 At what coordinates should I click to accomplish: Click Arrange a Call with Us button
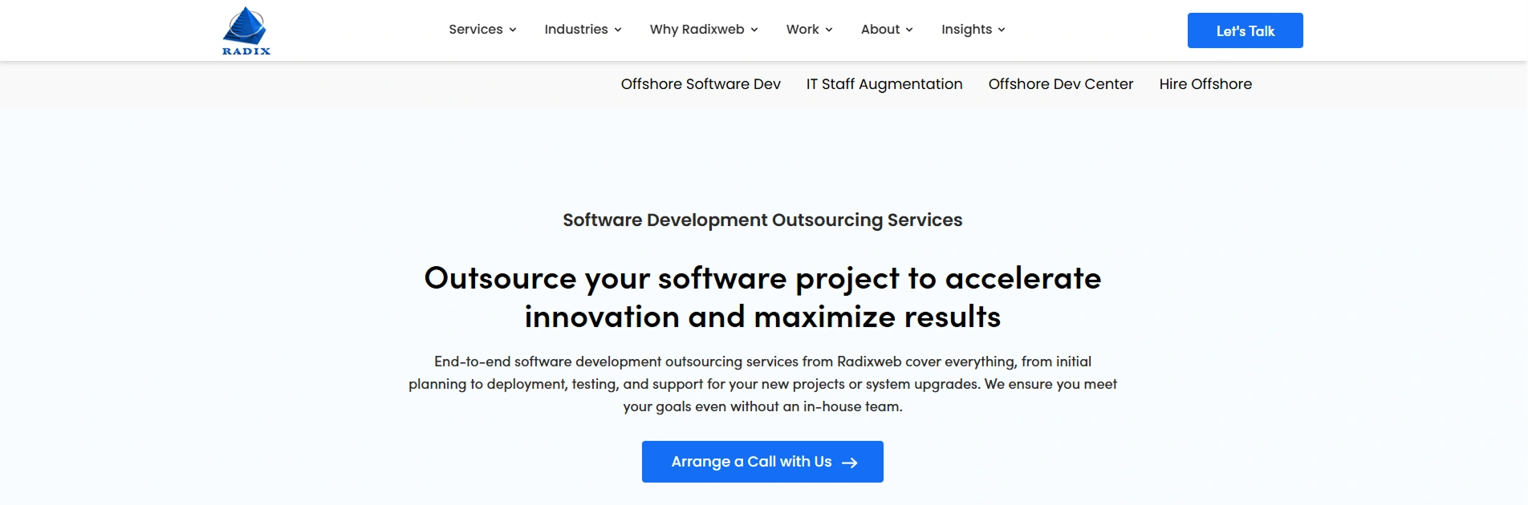pyautogui.click(x=762, y=462)
